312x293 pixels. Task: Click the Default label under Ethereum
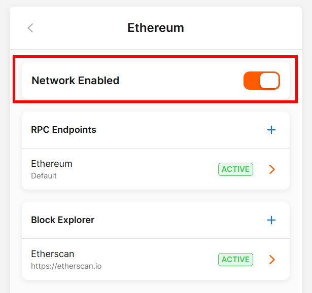tap(44, 176)
